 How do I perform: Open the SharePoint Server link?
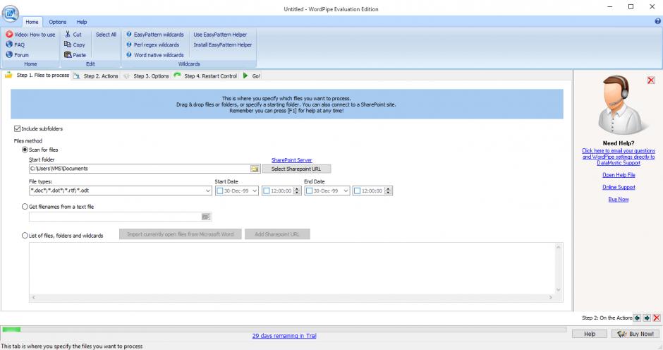pos(292,160)
